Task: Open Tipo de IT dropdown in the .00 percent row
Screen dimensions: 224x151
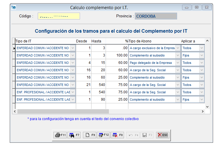Action: pos(73,48)
